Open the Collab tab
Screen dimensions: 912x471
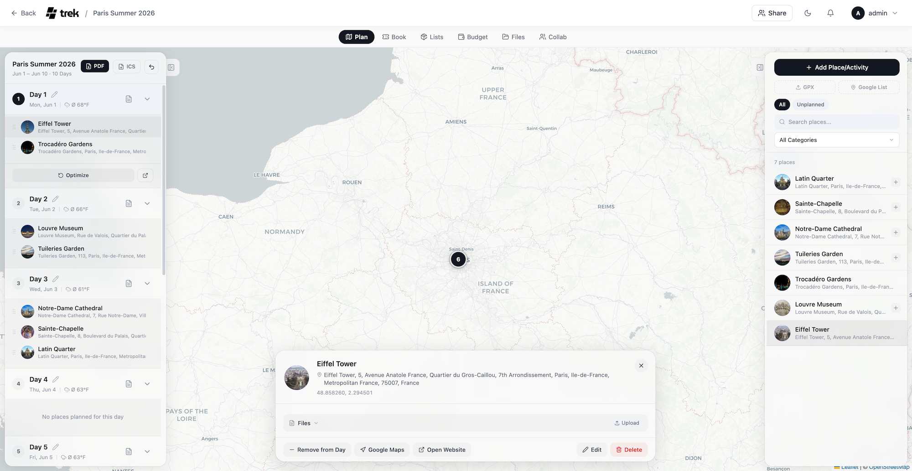click(553, 37)
